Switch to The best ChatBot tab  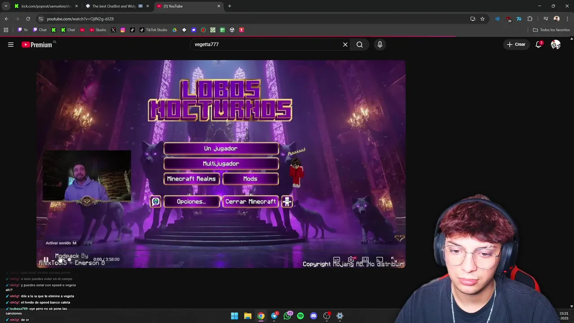[117, 6]
